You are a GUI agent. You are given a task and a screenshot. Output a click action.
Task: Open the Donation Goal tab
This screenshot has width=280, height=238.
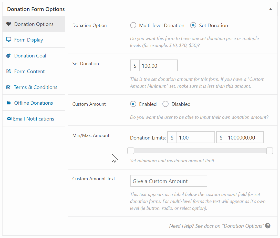pos(34,55)
